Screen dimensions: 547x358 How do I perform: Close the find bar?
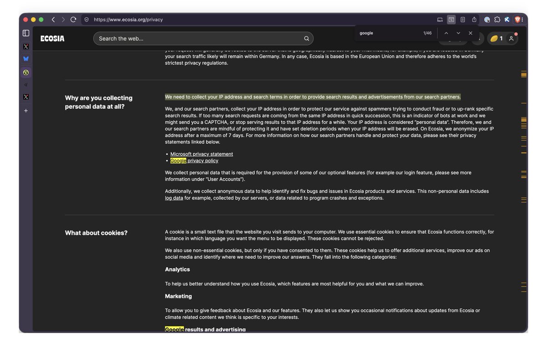coord(470,33)
